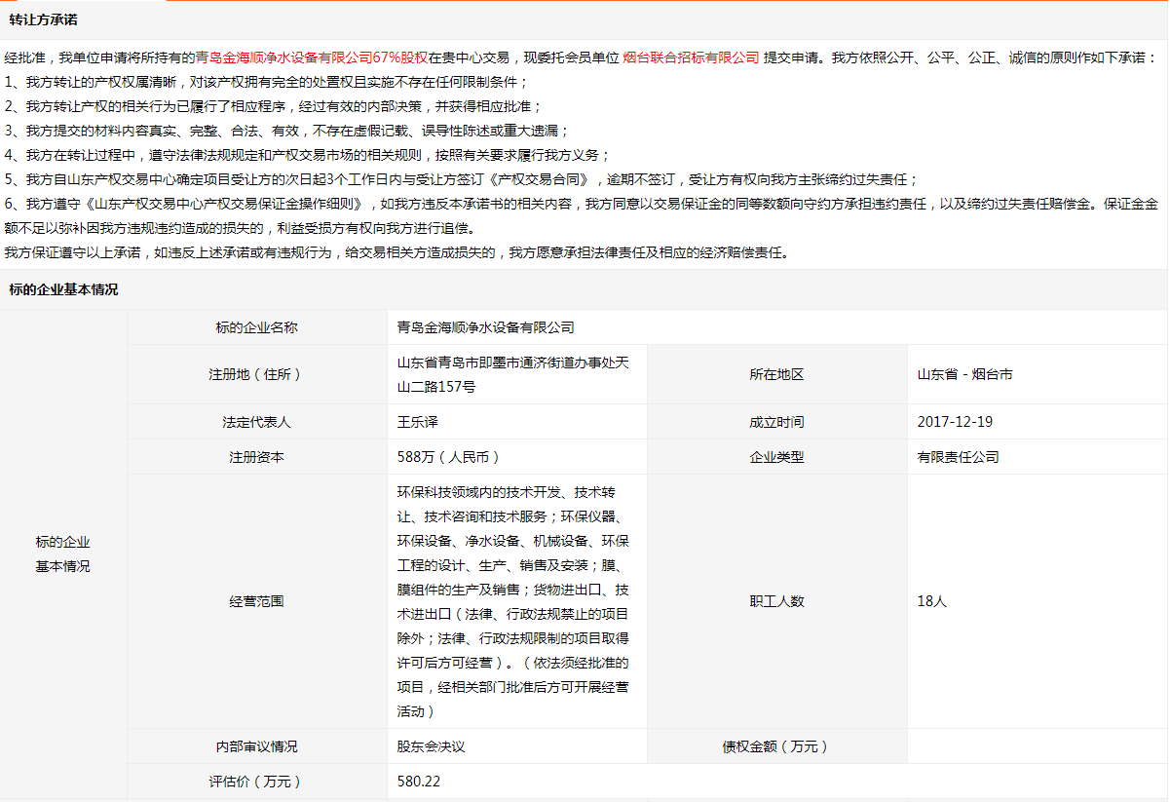The image size is (1170, 802).
Task: Click red text 烟台联合招标有限公司
Action: point(691,57)
